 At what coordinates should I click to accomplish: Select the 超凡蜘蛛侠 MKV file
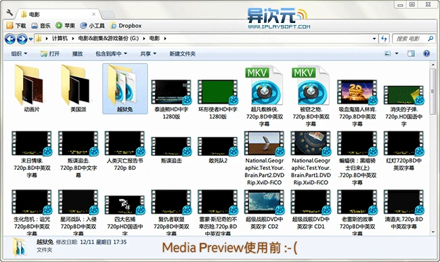tap(264, 97)
